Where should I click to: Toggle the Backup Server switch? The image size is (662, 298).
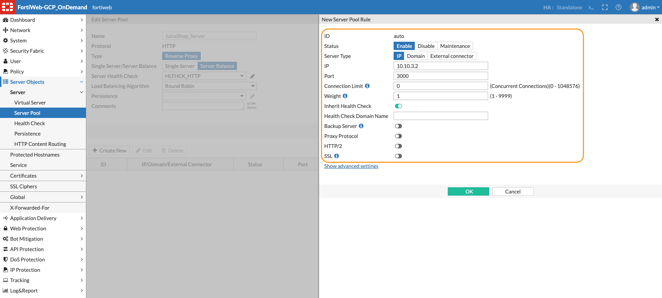[x=398, y=126]
